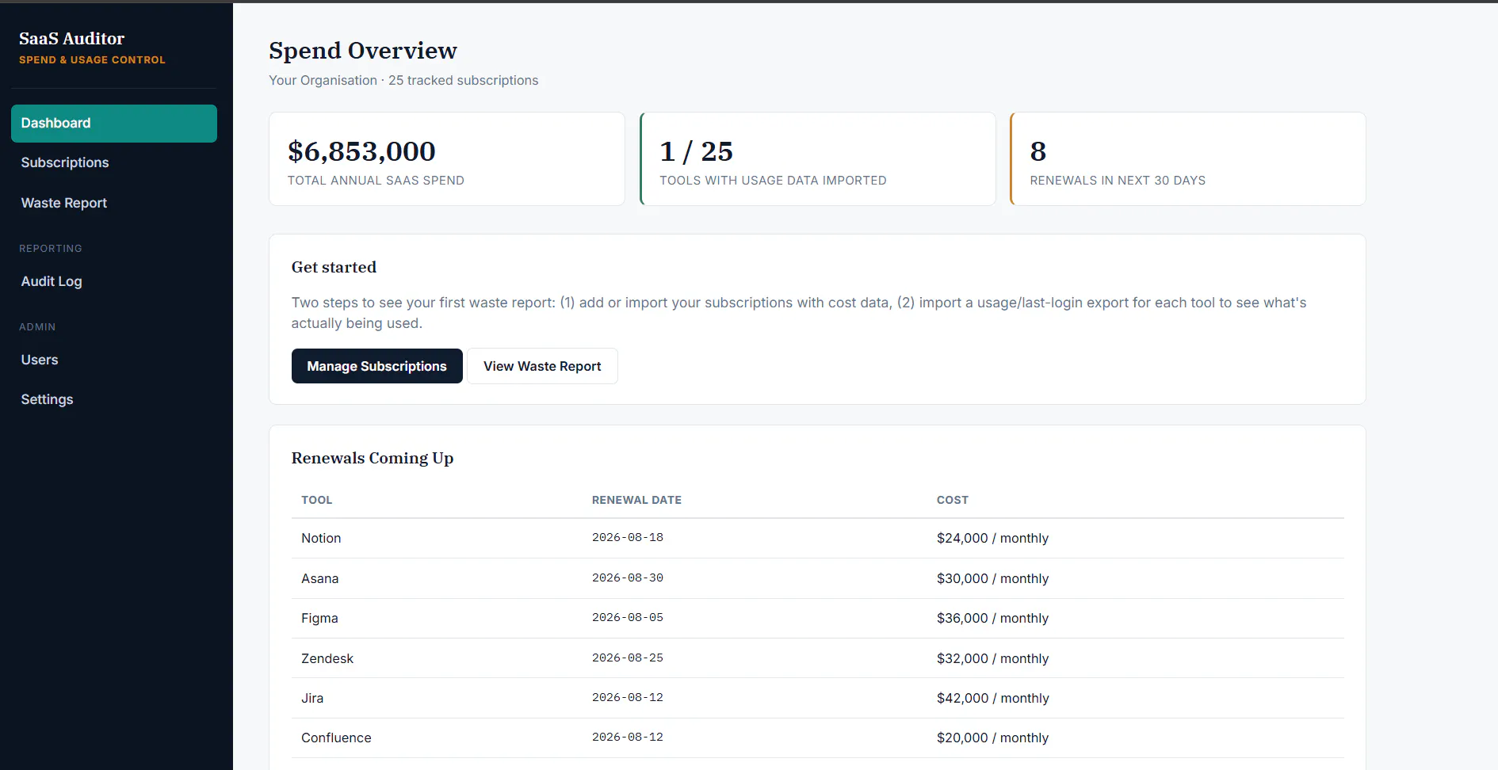Click the SaaS Auditor logo title
Screen dimensions: 1498x770
pos(72,38)
